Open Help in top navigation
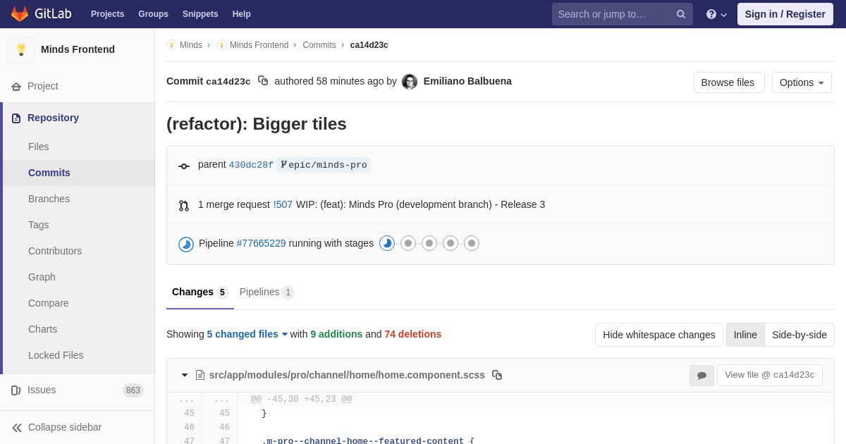Screen dimensions: 846x444 click(242, 14)
